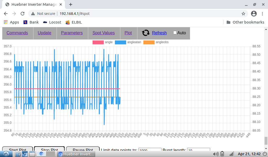Go to the Spot Values section
The height and width of the screenshot is (157, 268).
tap(104, 33)
